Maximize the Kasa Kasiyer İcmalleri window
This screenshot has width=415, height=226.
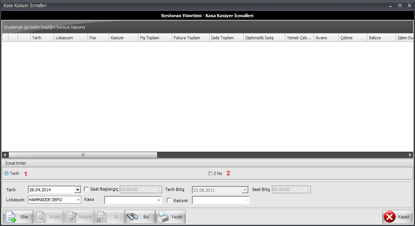(400, 6)
